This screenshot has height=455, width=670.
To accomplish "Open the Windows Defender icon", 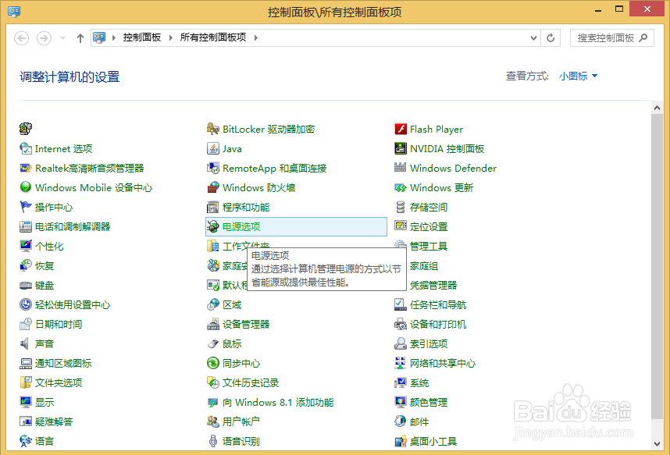I will click(401, 169).
